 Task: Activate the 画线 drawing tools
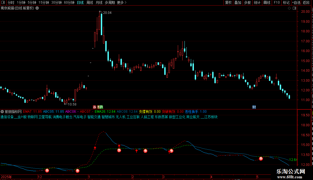point(267,2)
